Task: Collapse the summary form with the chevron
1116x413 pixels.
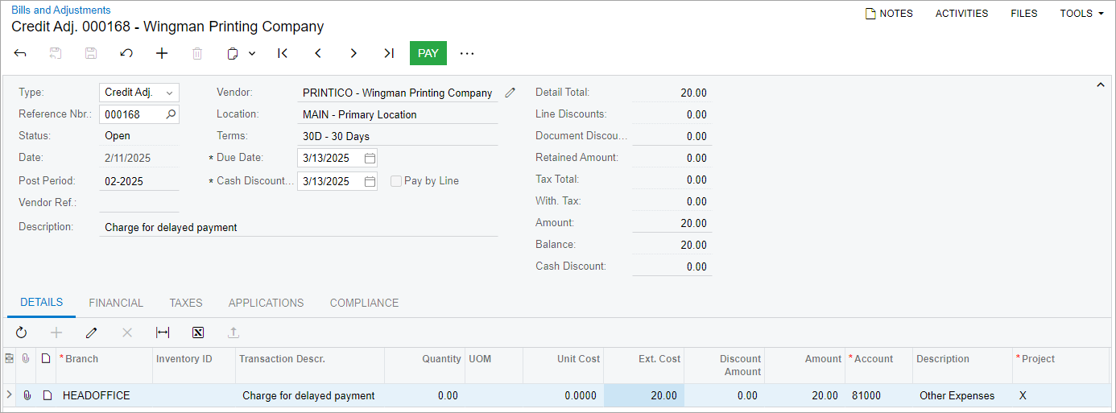Action: [x=1101, y=85]
